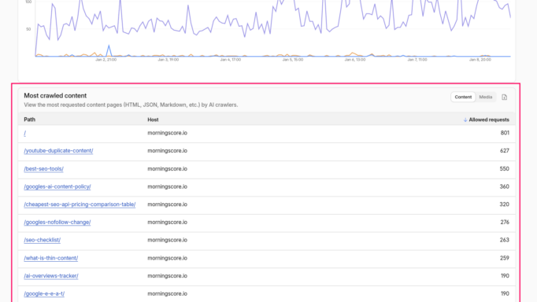Open /what-is-thin-content/ link
Viewport: 537px width, 302px height.
click(x=50, y=258)
